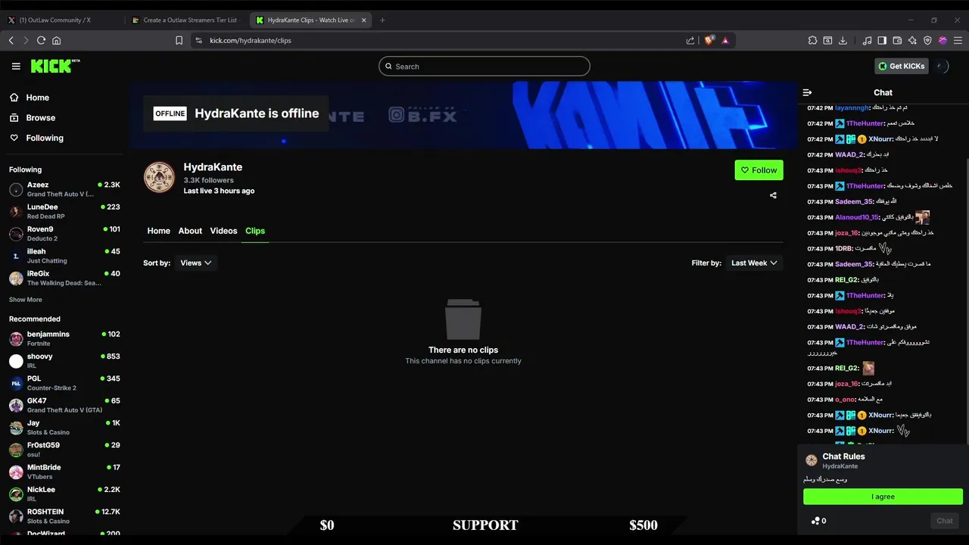Open the Kick sidebar hamburger menu
This screenshot has width=969, height=545.
[16, 67]
